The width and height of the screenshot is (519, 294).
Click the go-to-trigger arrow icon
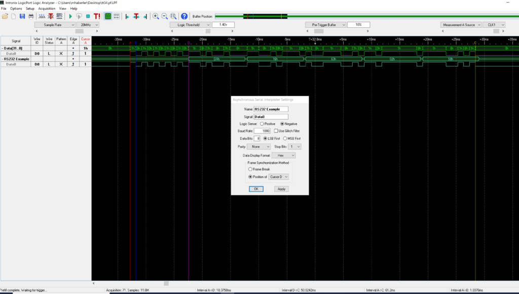135,16
